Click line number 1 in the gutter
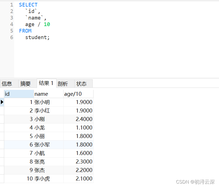Image resolution: width=219 pixels, height=187 pixels. coord(12,5)
